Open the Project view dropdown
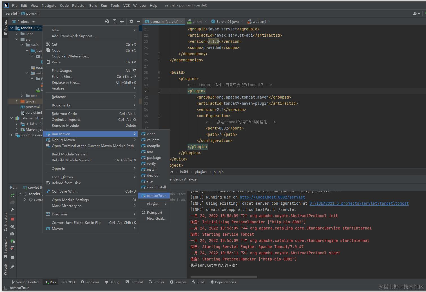The height and width of the screenshot is (292, 426). 34,22
